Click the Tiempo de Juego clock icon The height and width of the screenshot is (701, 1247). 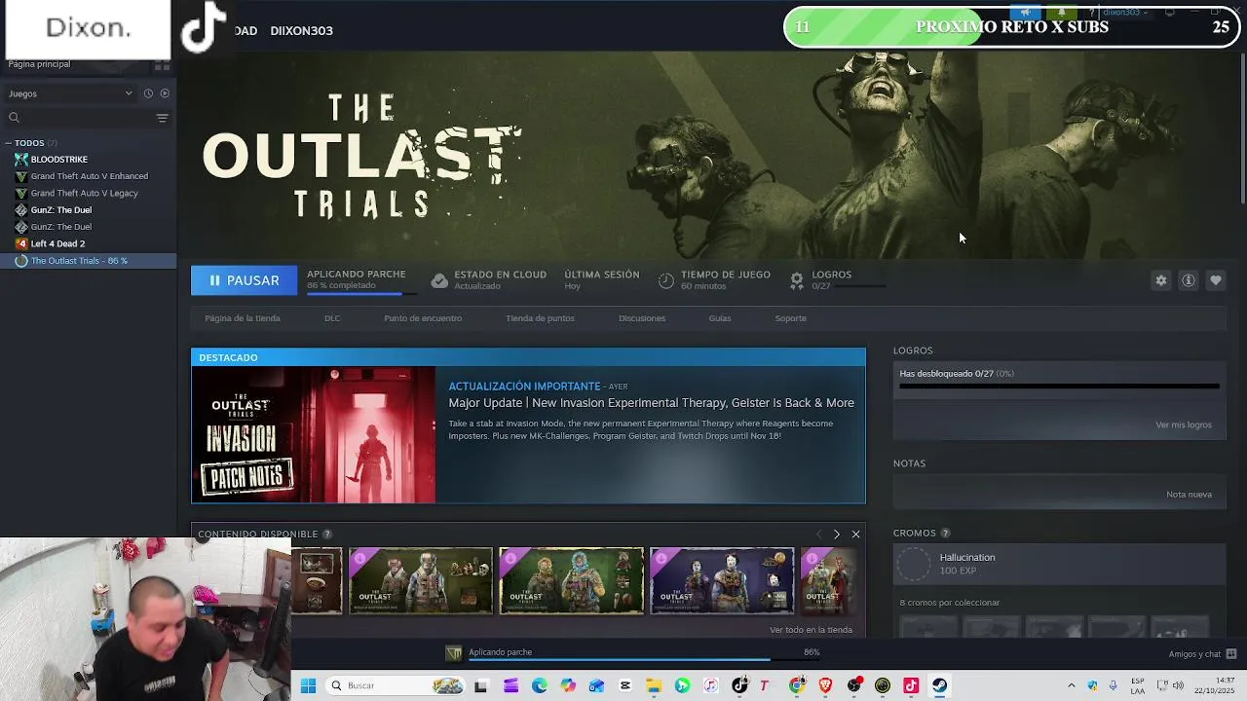pos(666,280)
